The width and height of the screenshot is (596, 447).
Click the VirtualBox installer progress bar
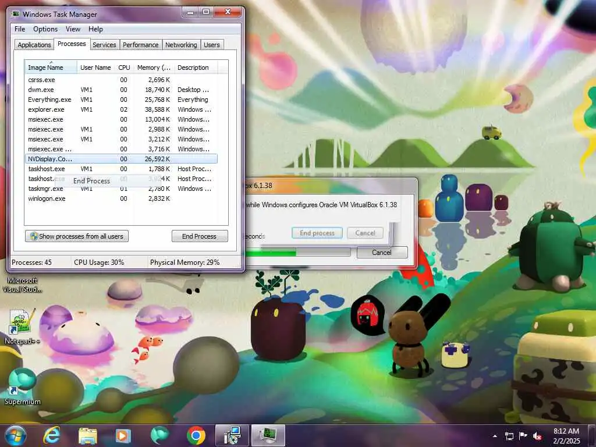point(297,253)
